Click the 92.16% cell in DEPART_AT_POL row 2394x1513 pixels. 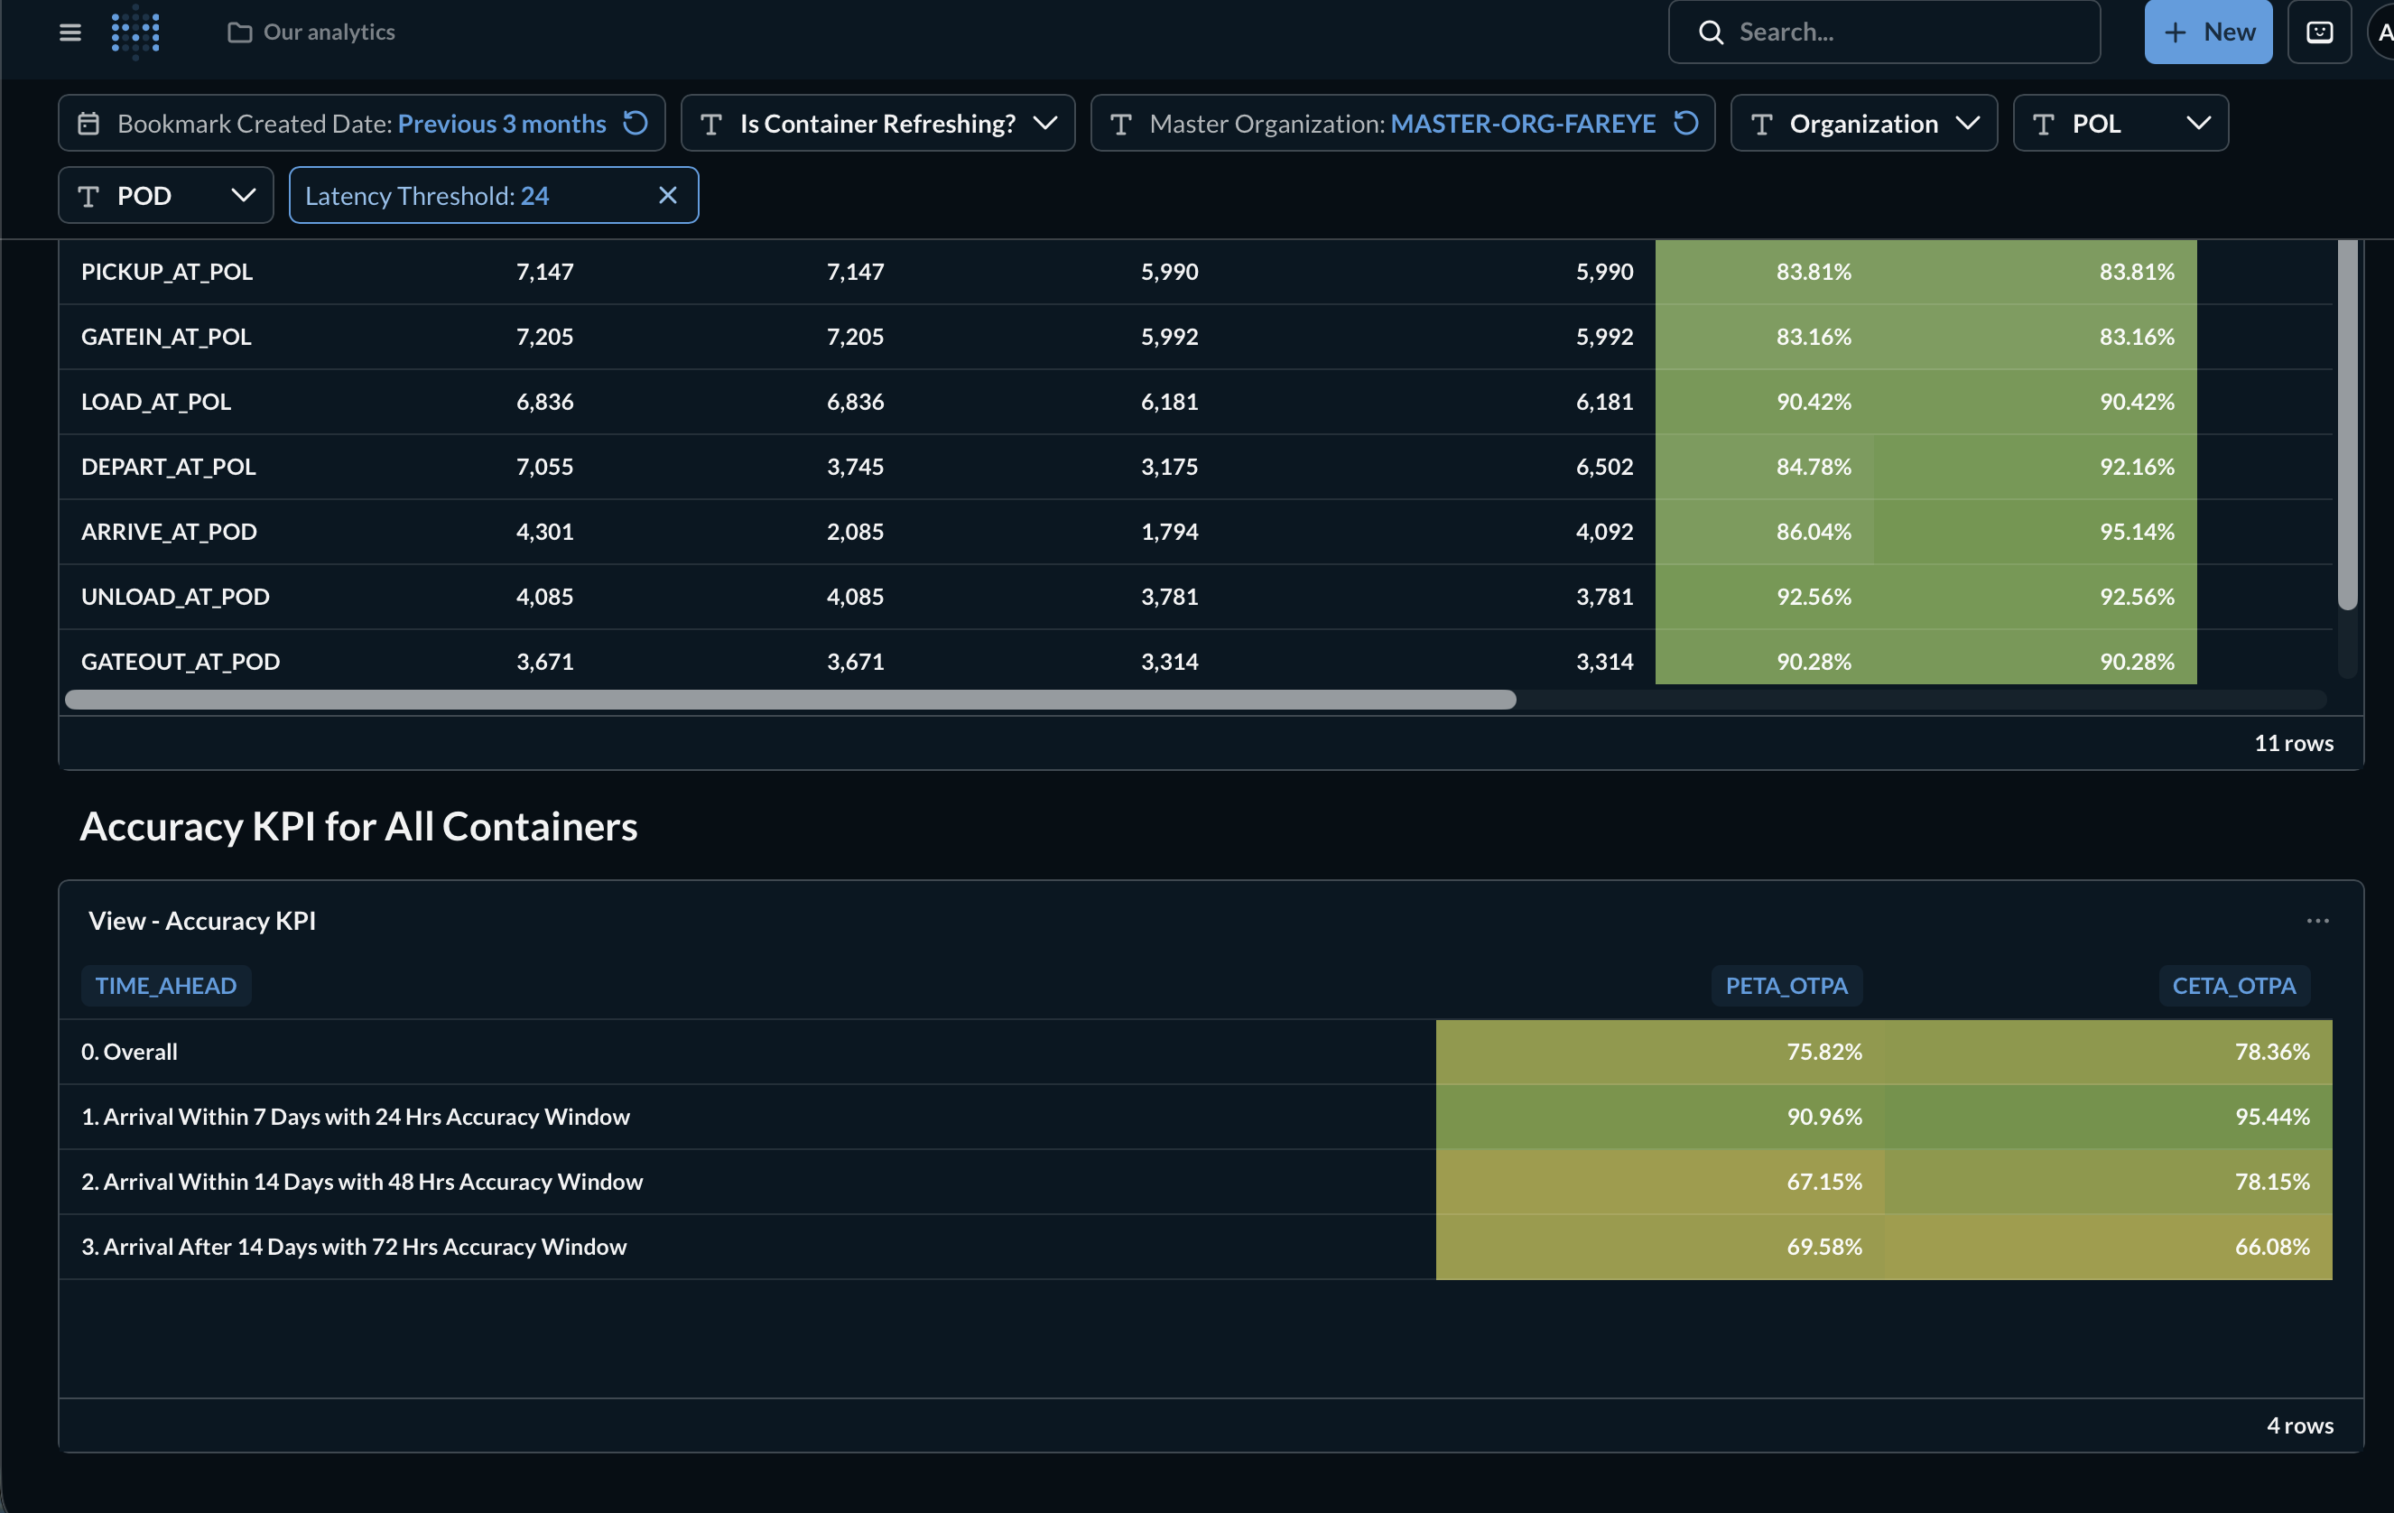pos(2035,466)
